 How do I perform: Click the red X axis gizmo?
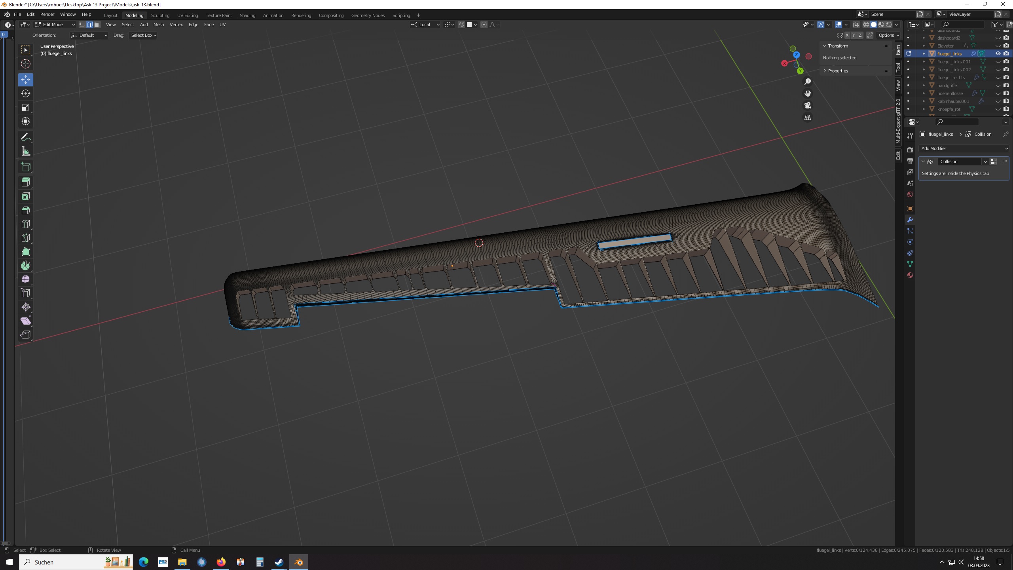[784, 63]
